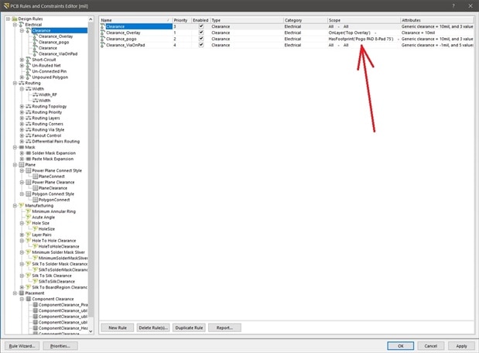Image resolution: width=479 pixels, height=353 pixels.
Task: Toggle Enabled checkbox for Clearance rule row
Action: tap(201, 26)
